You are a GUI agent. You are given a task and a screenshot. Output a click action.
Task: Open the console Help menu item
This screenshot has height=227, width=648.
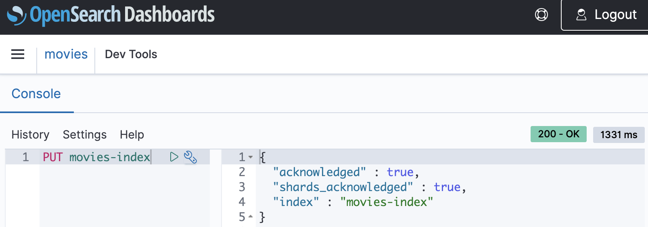tap(132, 135)
